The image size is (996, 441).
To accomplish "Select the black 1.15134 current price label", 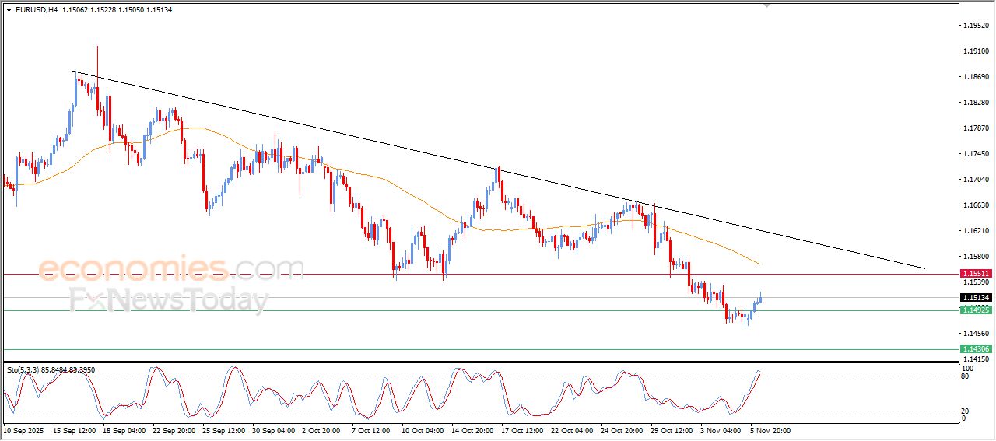I will (975, 298).
